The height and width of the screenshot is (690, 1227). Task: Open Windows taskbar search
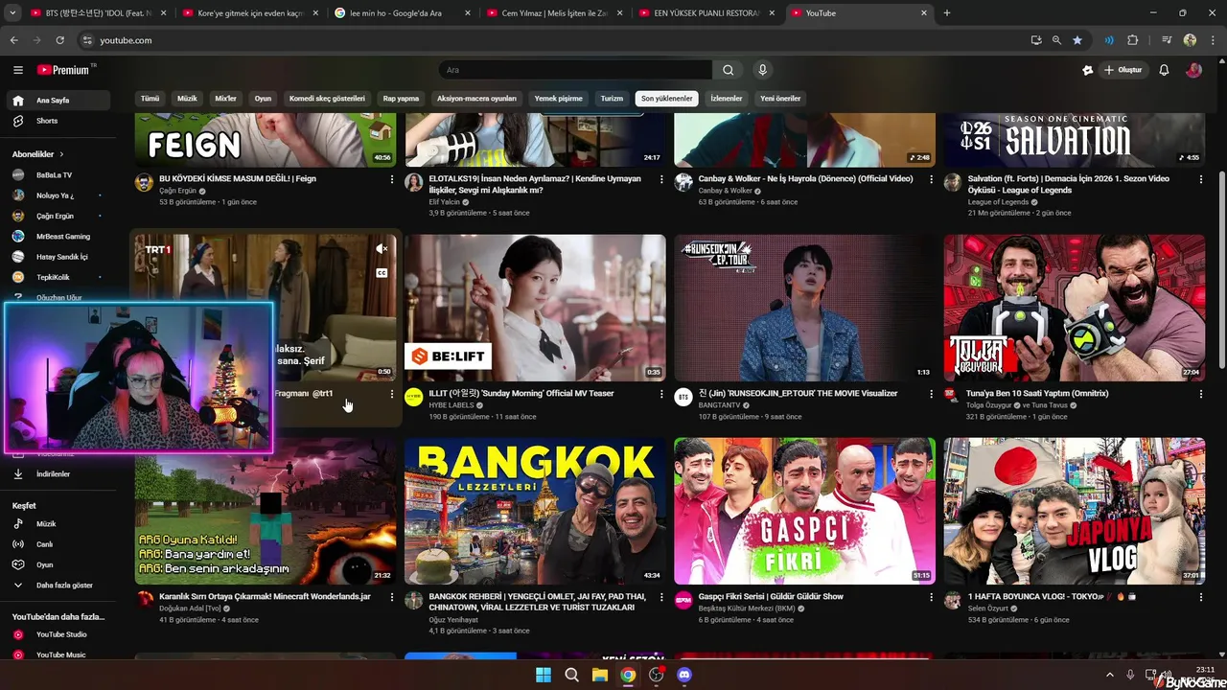pos(572,675)
